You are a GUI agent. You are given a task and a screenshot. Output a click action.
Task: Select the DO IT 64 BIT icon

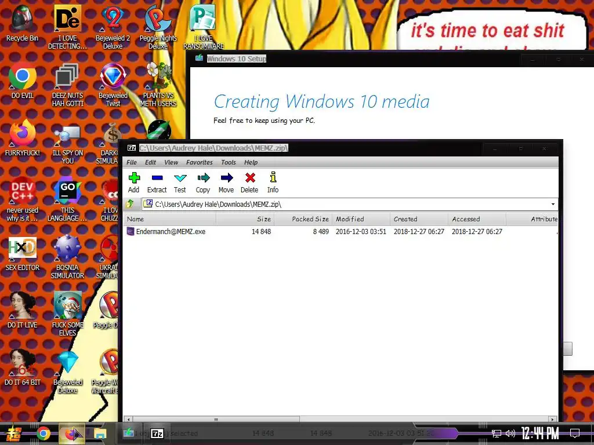23,368
